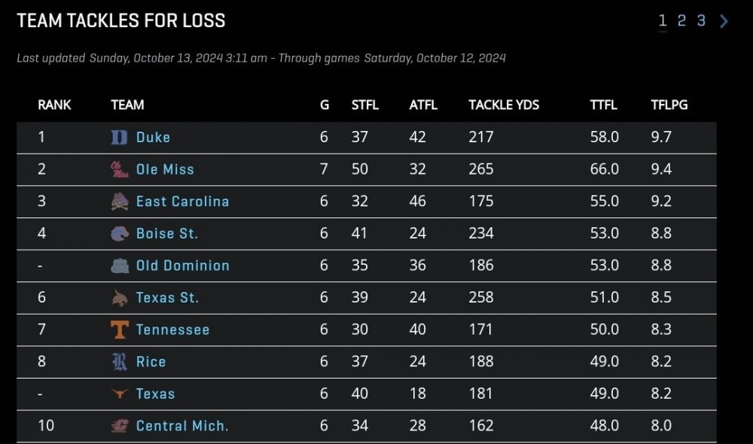
Task: Open the Central Mich. team link
Action: 182,426
